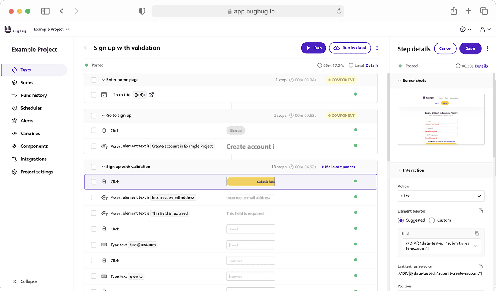Click the bugbug logo

[x=15, y=29]
